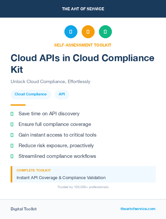Viewport: 166px width, 219px height.
Task: Select the Cloud Compliance tag
Action: [x=31, y=94]
